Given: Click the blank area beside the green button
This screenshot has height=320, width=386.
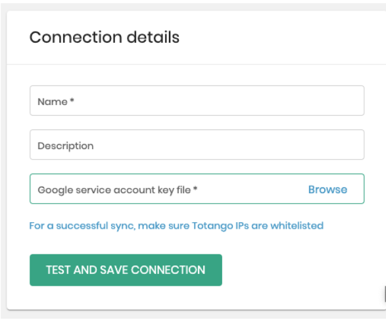Looking at the screenshot, I should (295, 270).
